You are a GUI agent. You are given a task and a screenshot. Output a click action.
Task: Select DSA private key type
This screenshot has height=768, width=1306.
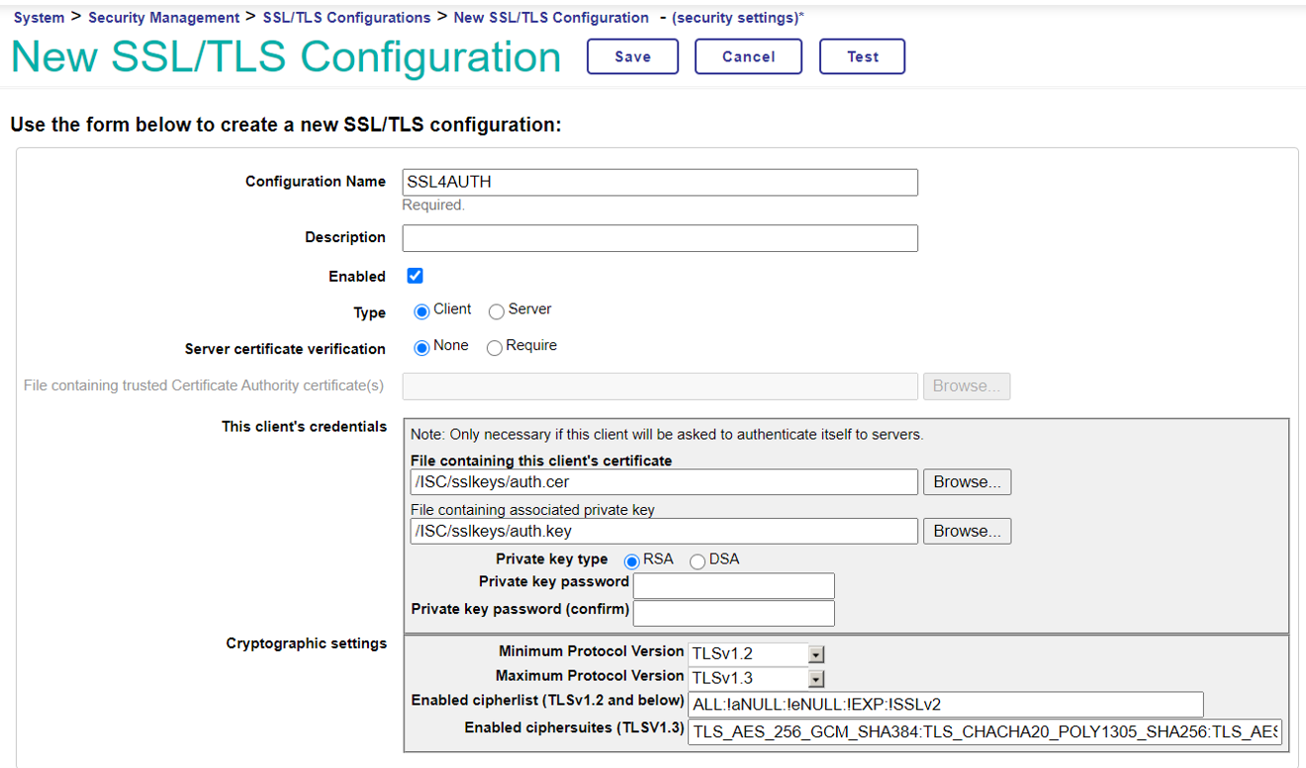pos(698,561)
